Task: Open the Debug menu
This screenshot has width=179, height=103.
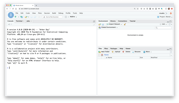Action: [x=61, y=13]
